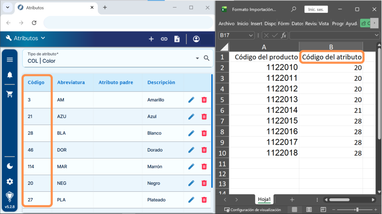Click the Excel zoom slider handle
This screenshot has width=382, height=214.
(x=357, y=210)
